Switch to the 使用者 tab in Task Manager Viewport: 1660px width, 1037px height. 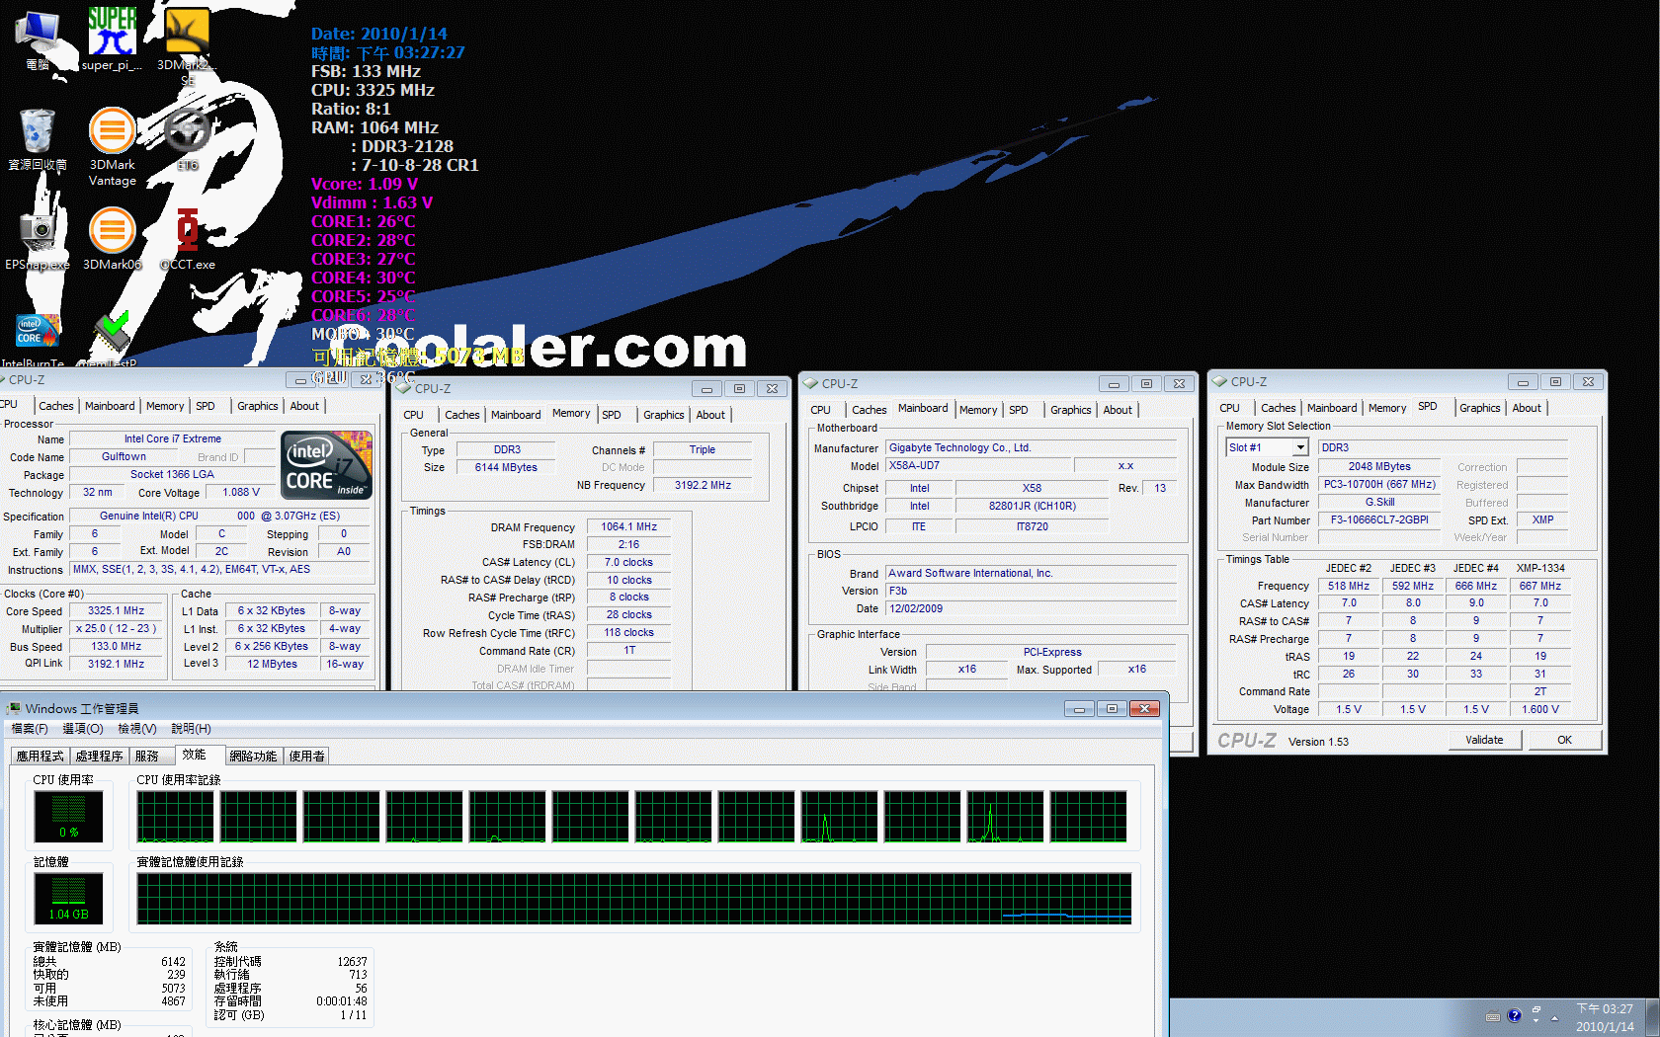[306, 756]
